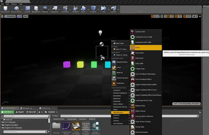Start Play in the editor toolbar
This screenshot has width=209, height=135.
click(104, 9)
